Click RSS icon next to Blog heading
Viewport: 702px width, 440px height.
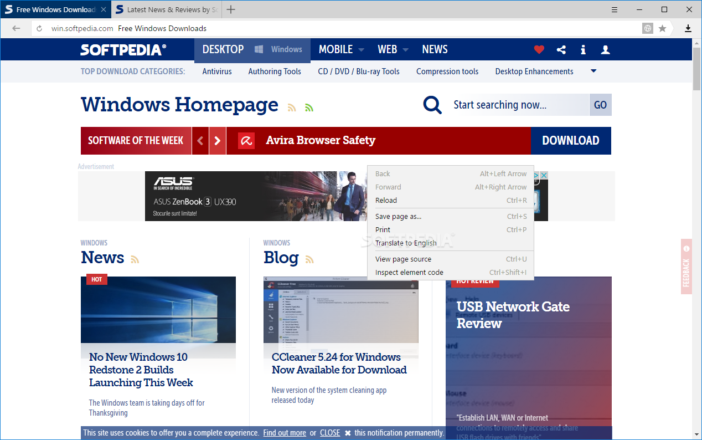309,259
